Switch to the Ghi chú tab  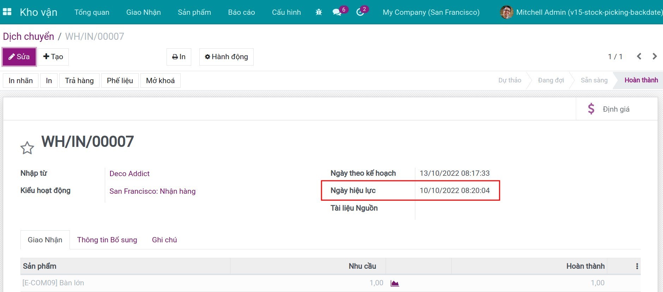(164, 240)
